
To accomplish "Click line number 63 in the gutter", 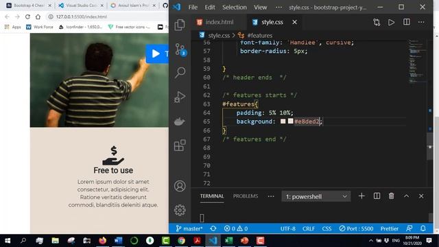I will coord(206,104).
